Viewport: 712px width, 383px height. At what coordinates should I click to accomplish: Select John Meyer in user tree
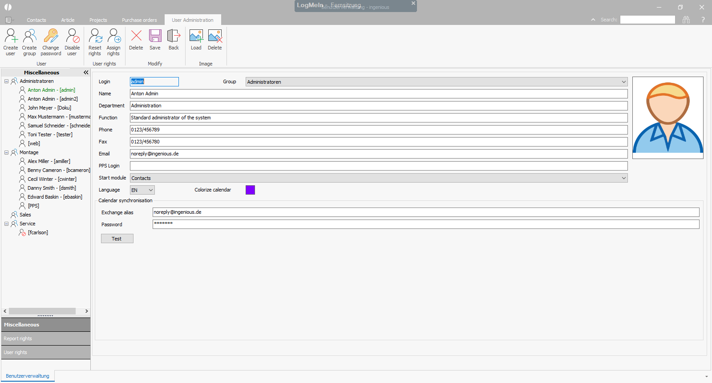49,108
